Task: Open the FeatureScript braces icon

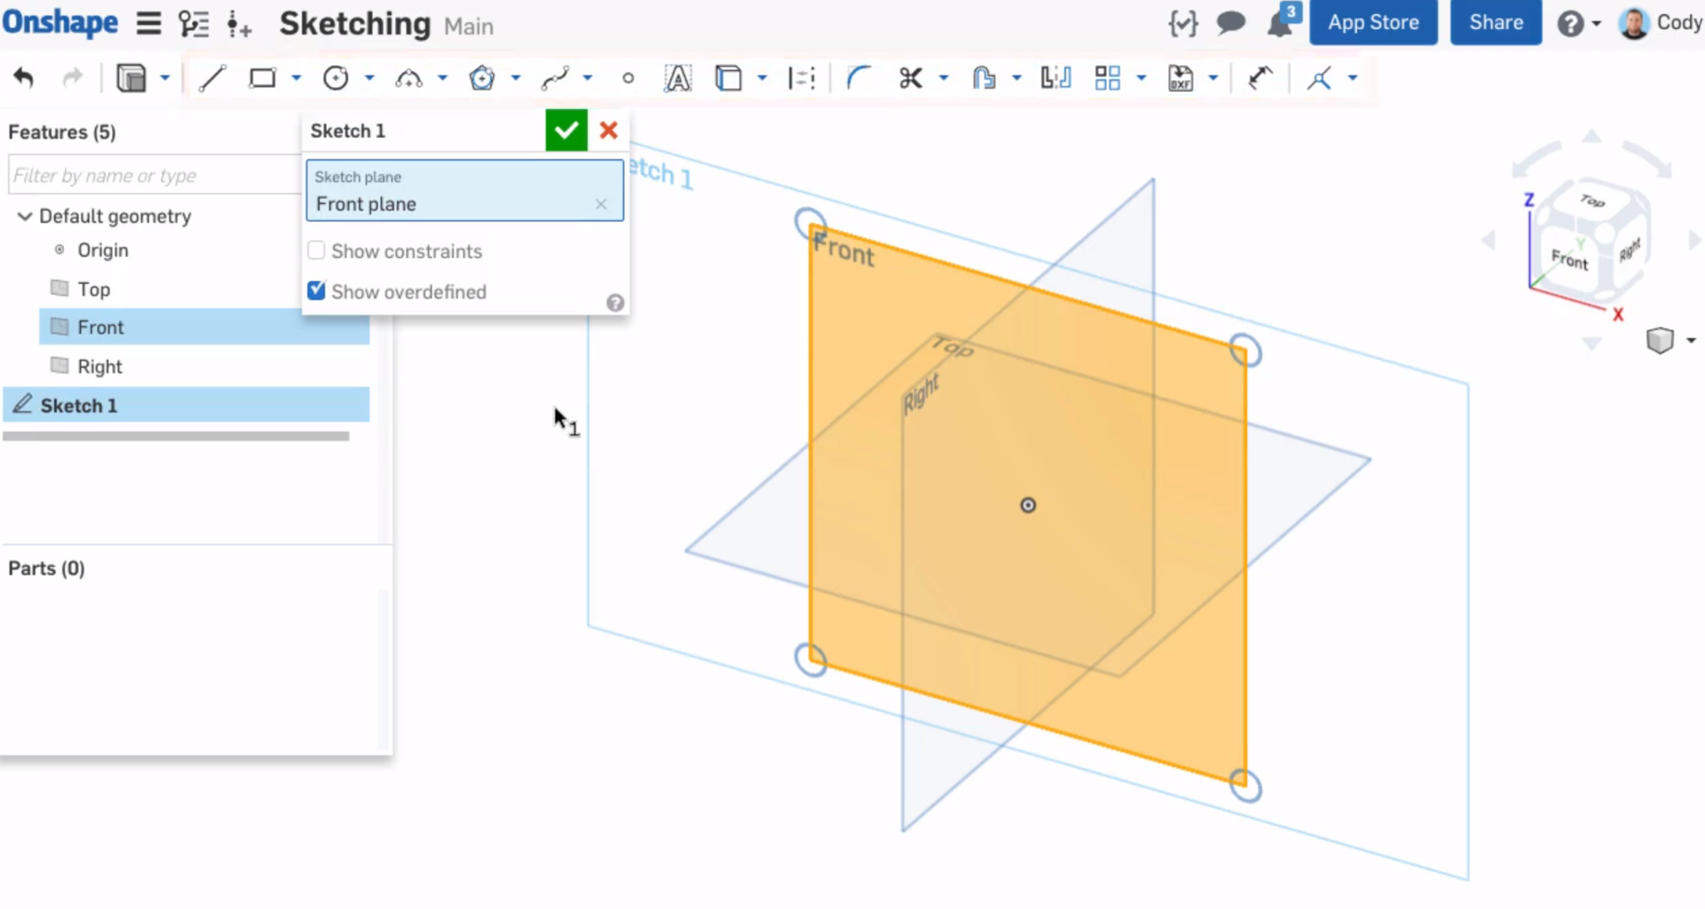Action: coord(1183,23)
